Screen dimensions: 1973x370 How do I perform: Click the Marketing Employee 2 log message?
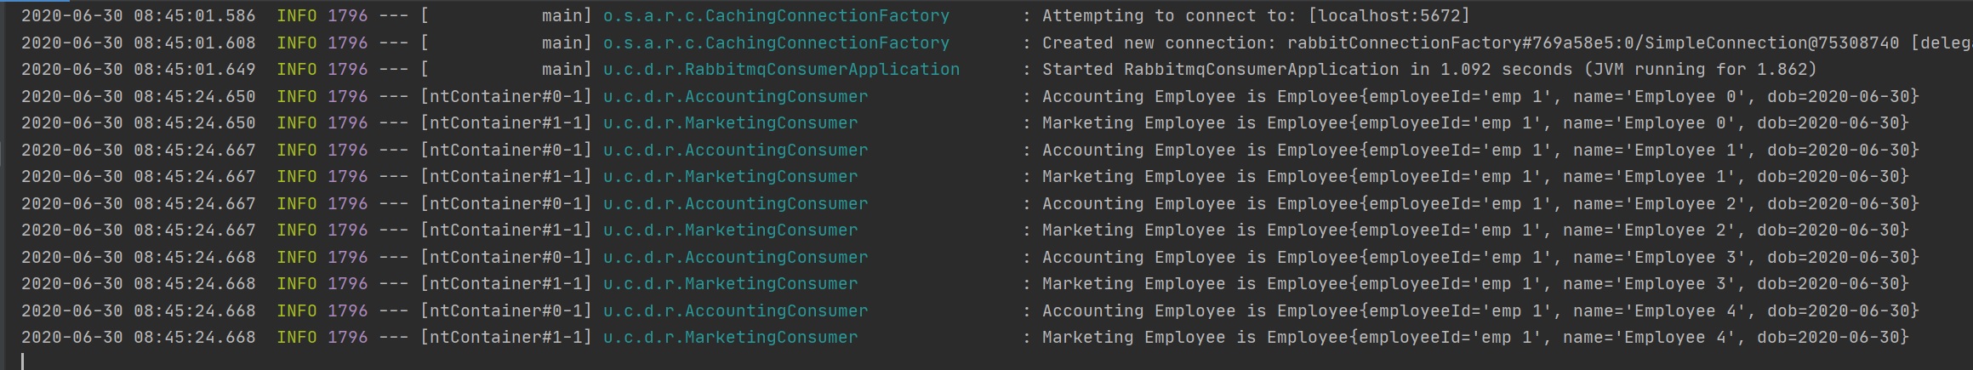tap(1475, 231)
